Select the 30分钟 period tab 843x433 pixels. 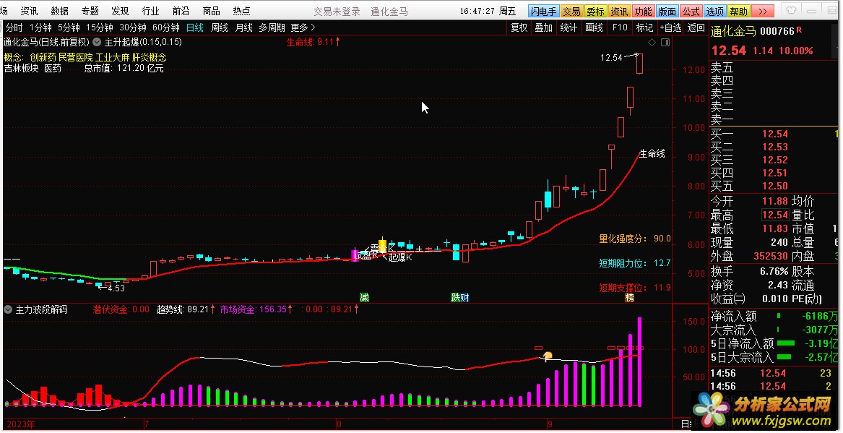click(133, 27)
